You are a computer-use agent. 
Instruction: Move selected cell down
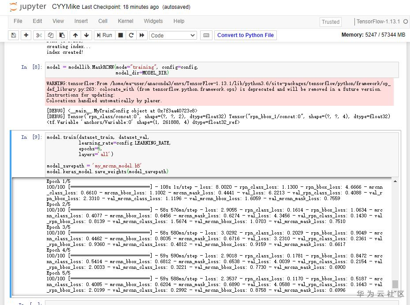86,35
